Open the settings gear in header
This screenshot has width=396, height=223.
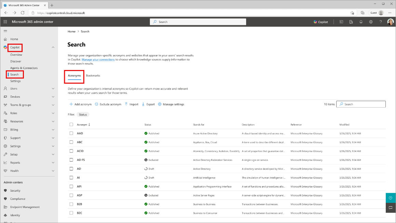[x=371, y=22]
